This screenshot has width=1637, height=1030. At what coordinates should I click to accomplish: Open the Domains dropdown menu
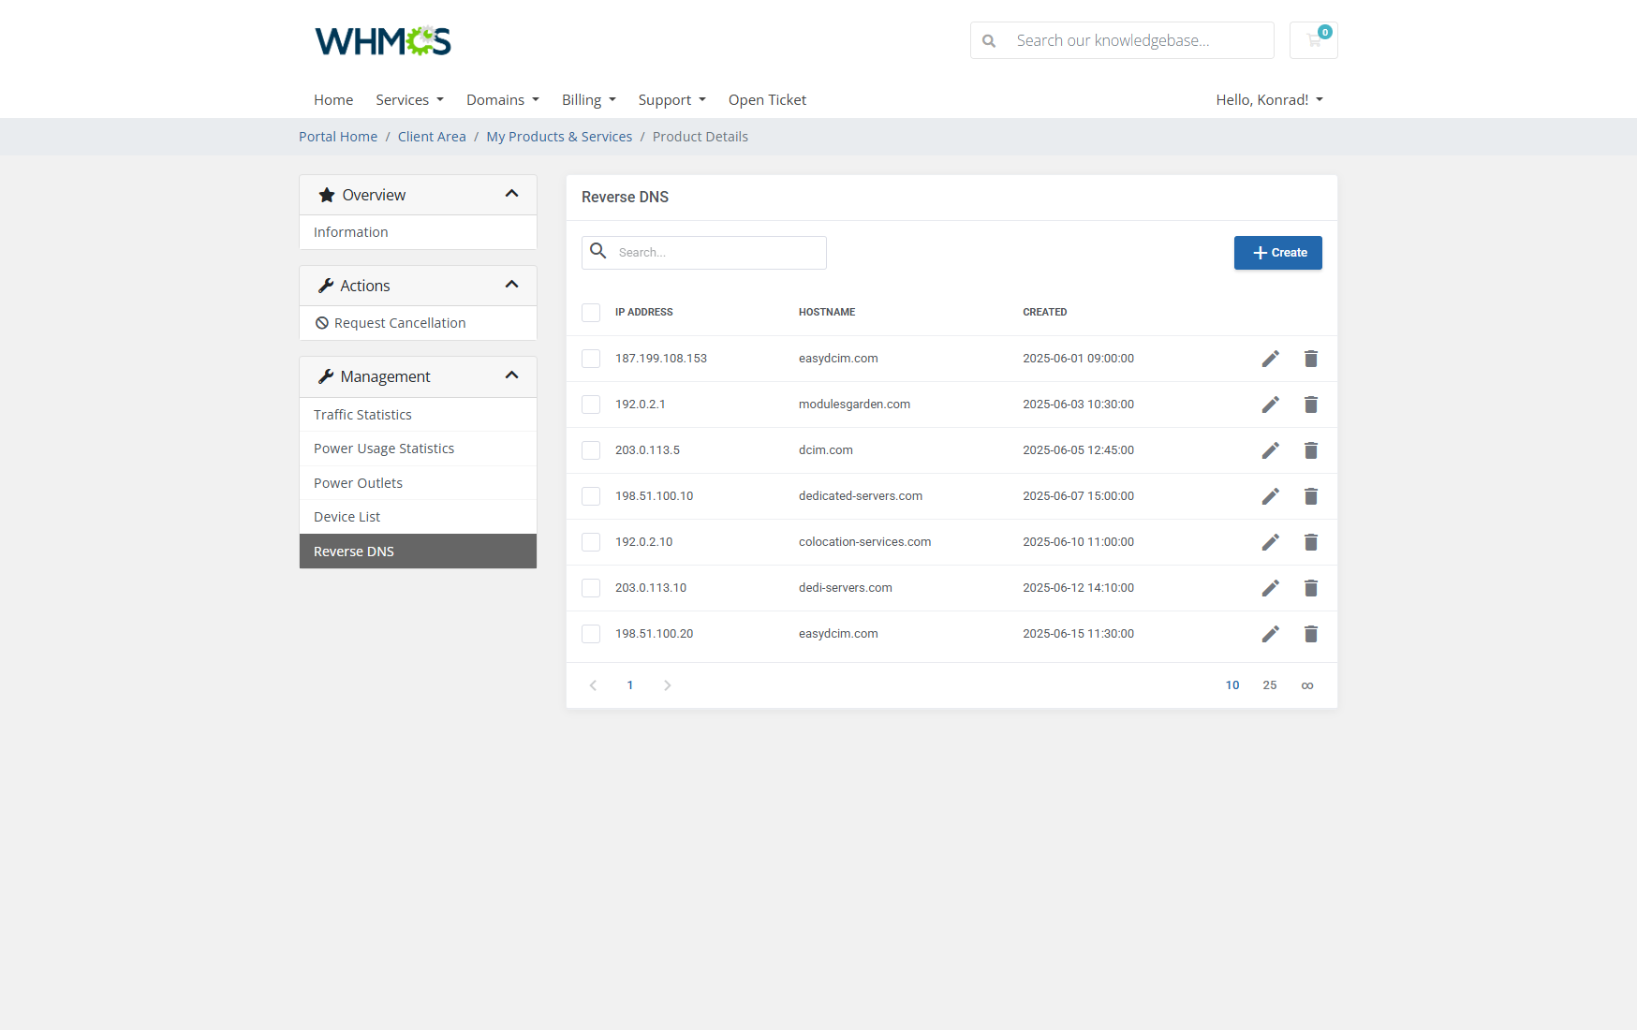pos(503,100)
